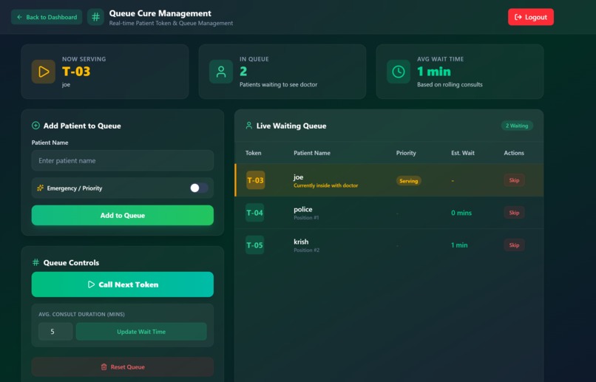Click the Serving badge in joe's row
This screenshot has height=382, width=596.
tap(409, 181)
